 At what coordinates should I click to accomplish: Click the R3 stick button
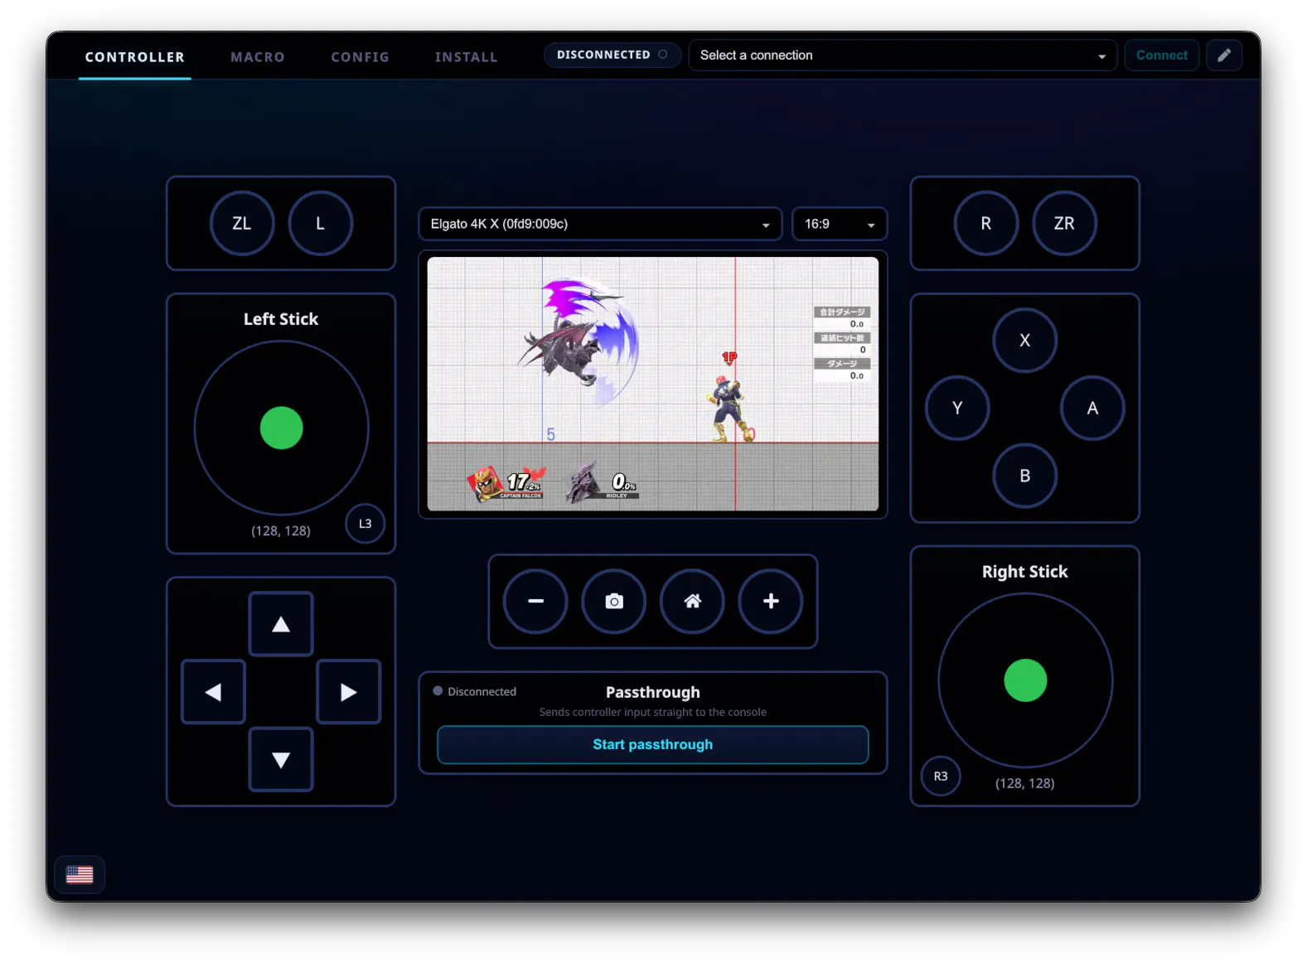tap(941, 777)
